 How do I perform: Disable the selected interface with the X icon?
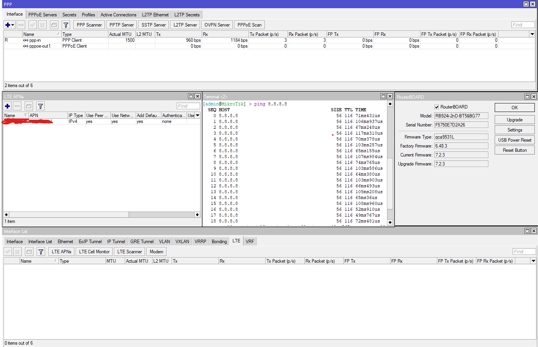point(42,25)
